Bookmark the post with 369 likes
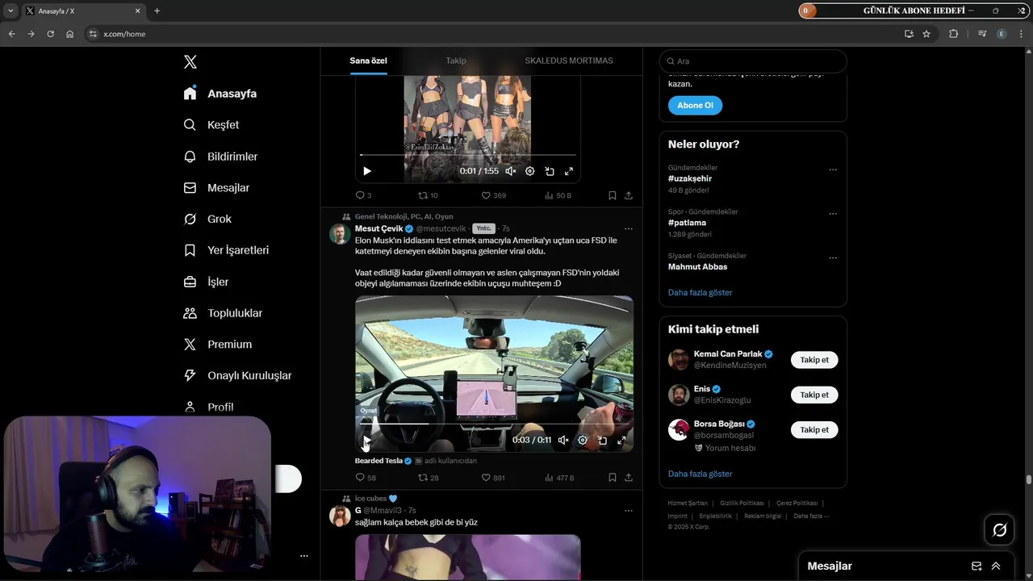 613,195
